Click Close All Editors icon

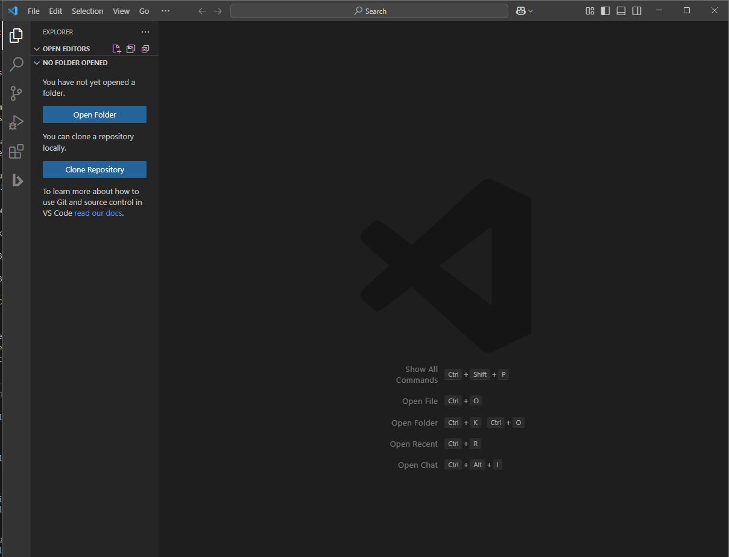click(145, 49)
